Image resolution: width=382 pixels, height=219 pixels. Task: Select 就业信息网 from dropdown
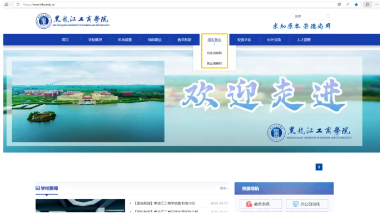(x=215, y=63)
